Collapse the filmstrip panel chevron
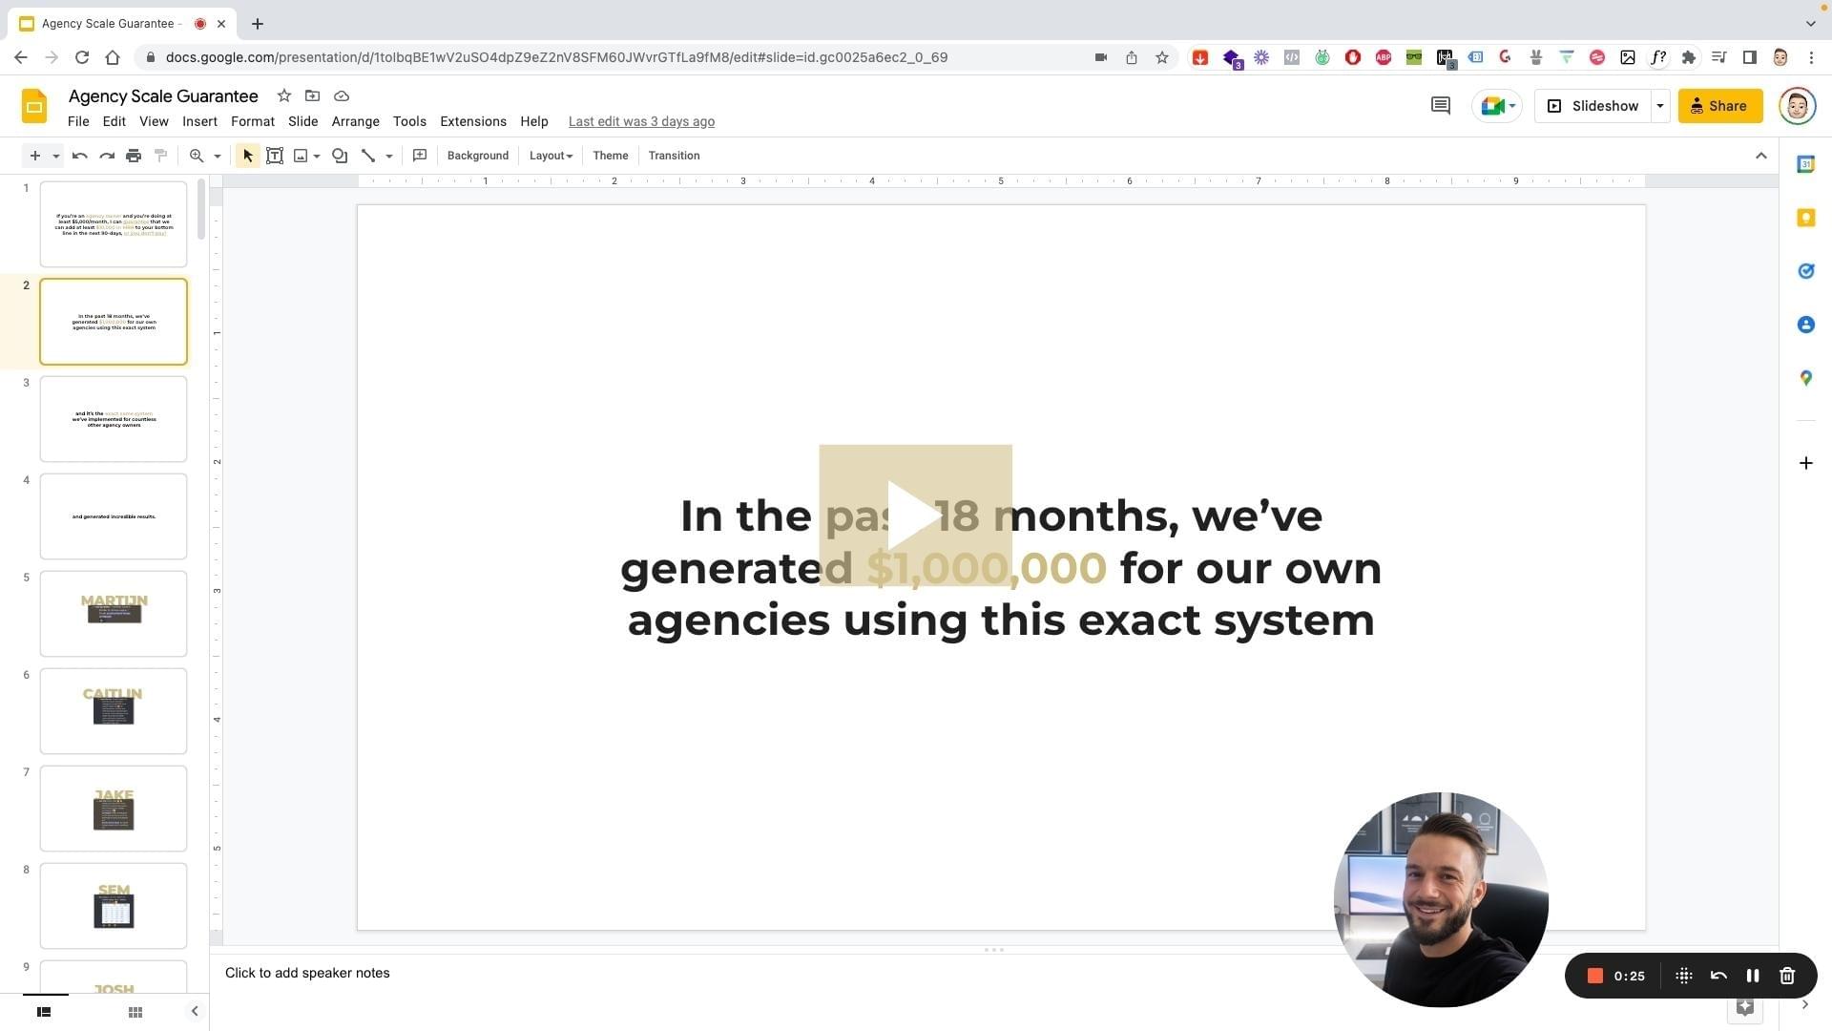Screen dimensions: 1832x1031 point(195,1011)
